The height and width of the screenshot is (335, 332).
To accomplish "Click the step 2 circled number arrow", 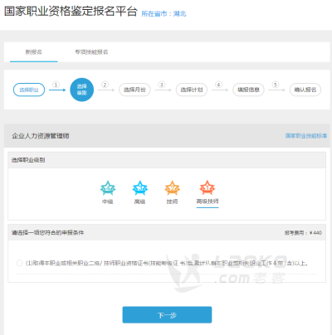I will [105, 86].
